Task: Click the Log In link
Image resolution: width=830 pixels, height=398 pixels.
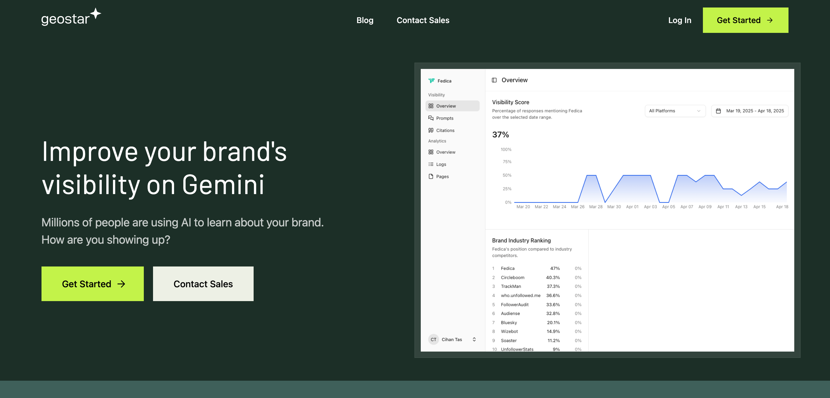Action: point(680,20)
